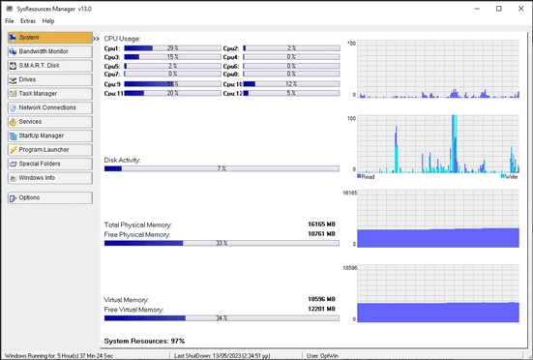Image resolution: width=533 pixels, height=360 pixels.
Task: Open the Help menu
Action: point(48,21)
